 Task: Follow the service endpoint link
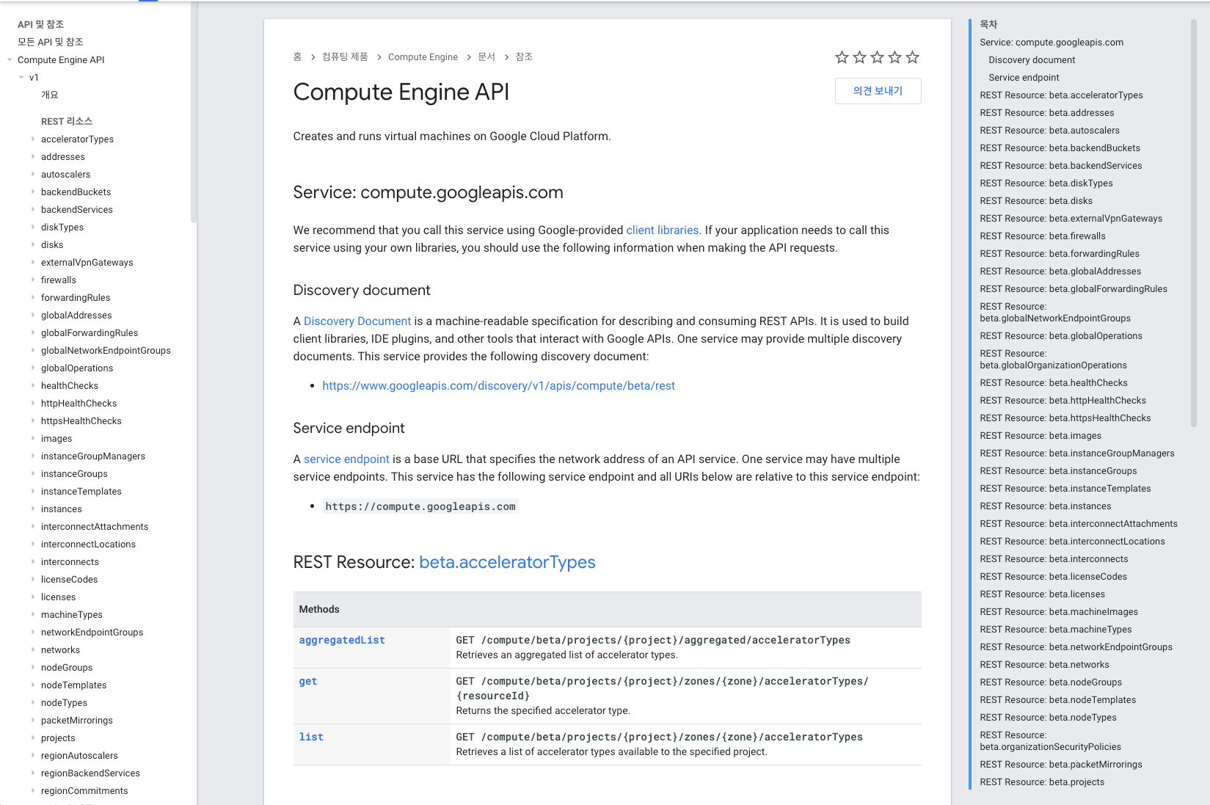[346, 459]
